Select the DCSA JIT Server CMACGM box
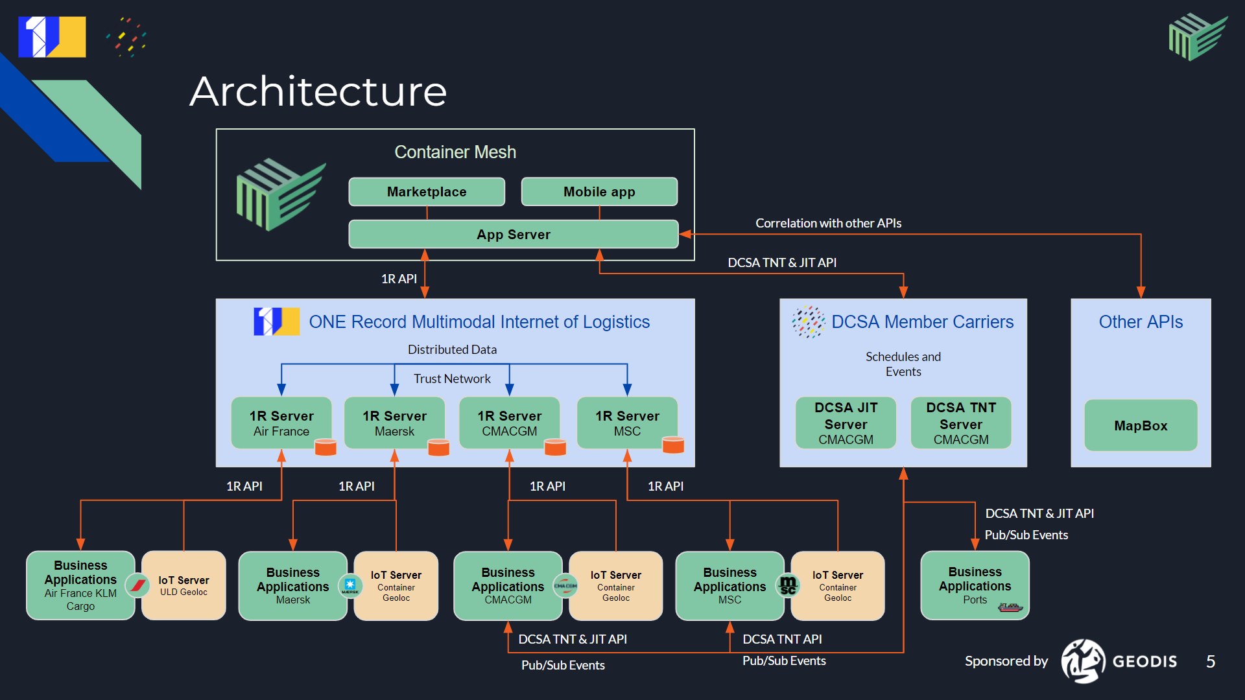Viewport: 1245px width, 700px height. tap(846, 423)
